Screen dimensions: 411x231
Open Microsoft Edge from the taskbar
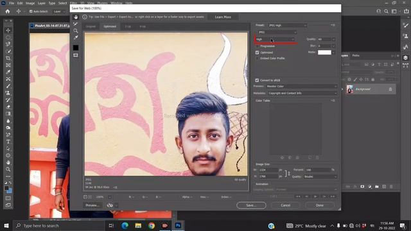125,225
